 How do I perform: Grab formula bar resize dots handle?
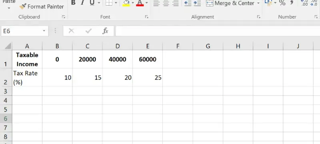[55, 31]
